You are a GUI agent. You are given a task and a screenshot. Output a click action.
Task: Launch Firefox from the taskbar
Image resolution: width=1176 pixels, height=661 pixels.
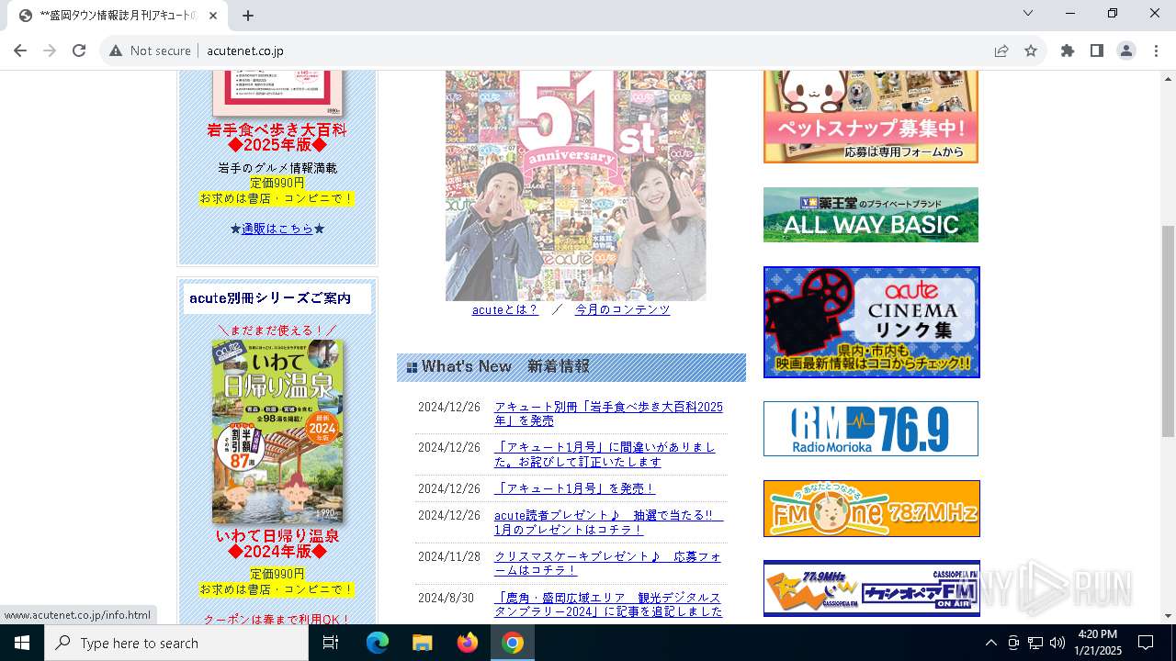(468, 643)
